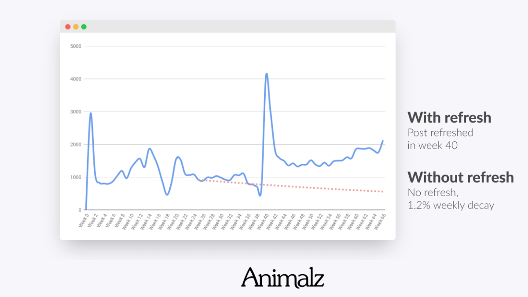This screenshot has height=297, width=528.
Task: Click the red close window button
Action: point(68,27)
